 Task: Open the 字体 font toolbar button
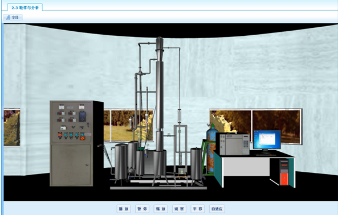tap(13, 18)
